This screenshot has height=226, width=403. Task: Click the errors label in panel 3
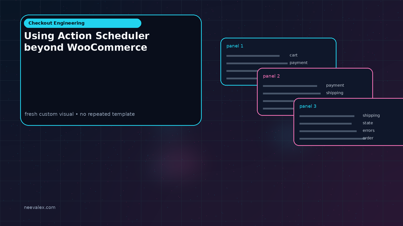click(x=368, y=131)
